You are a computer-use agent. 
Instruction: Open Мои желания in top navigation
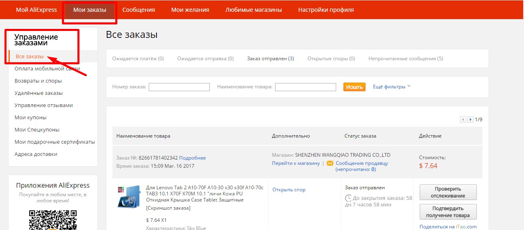coord(190,10)
